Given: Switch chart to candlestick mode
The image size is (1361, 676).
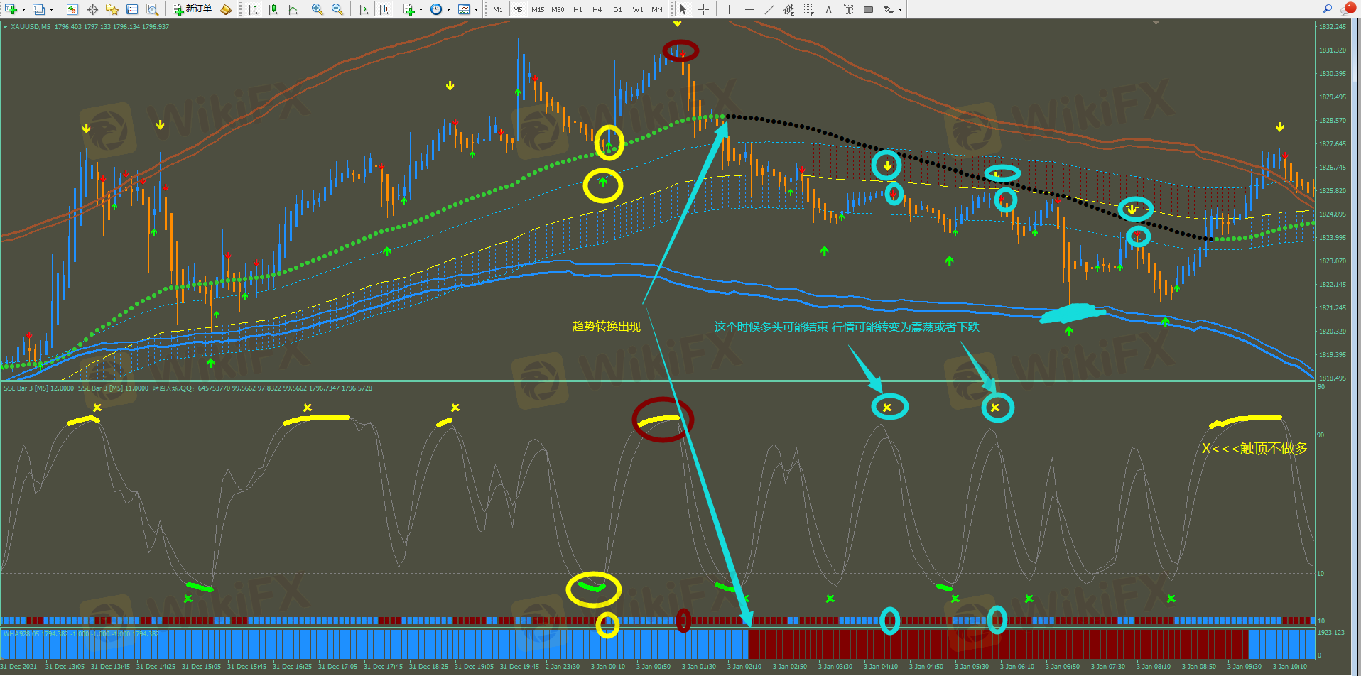Looking at the screenshot, I should point(273,9).
